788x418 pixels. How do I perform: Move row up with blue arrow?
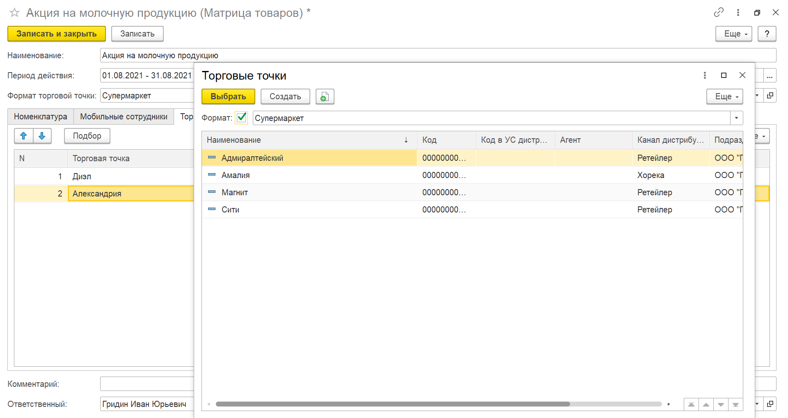pos(23,136)
